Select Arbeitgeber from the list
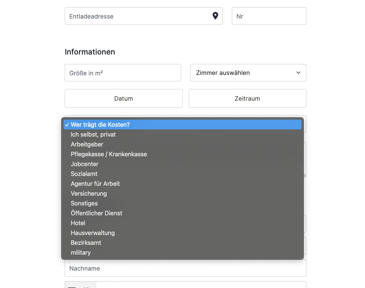The image size is (365, 288). (x=182, y=144)
